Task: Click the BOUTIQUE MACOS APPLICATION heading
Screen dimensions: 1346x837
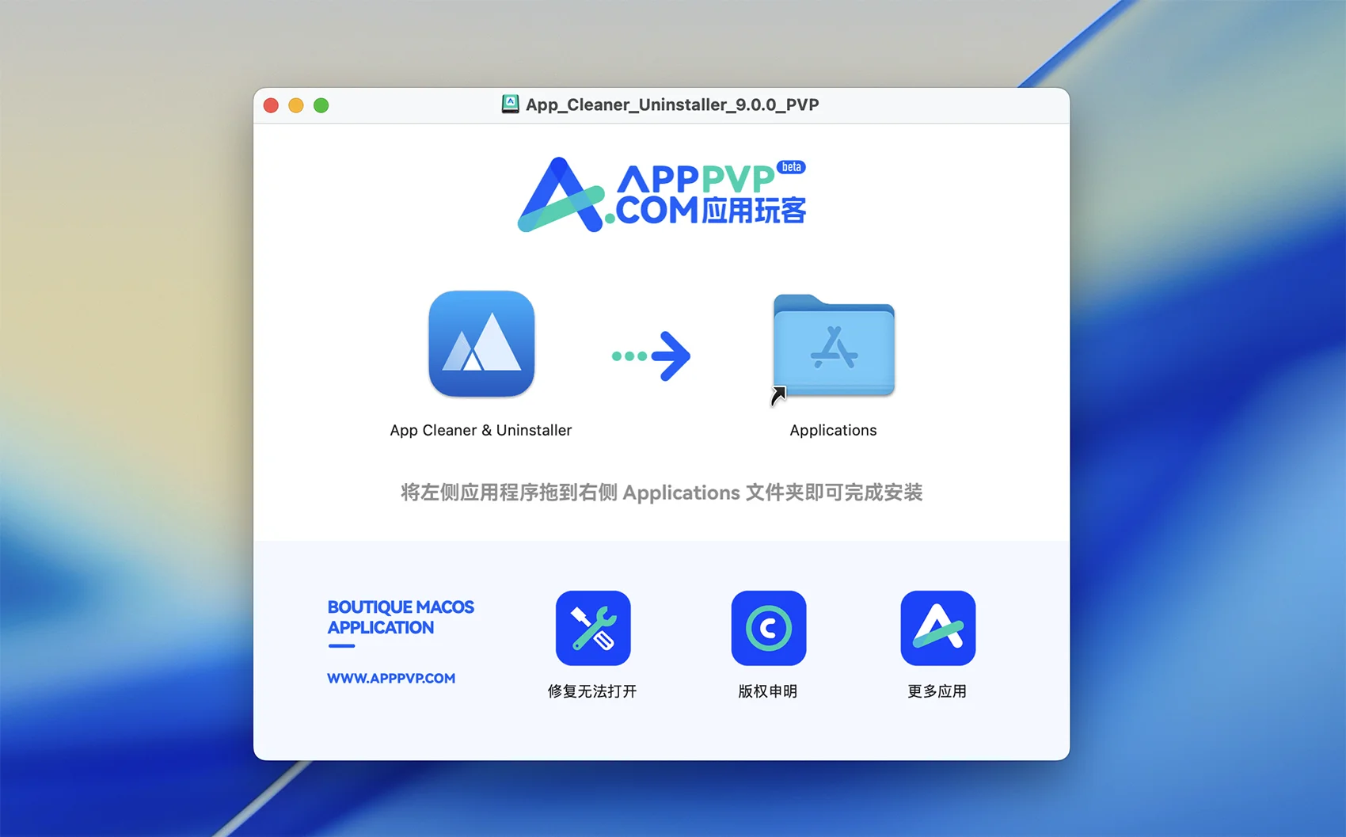Action: 401,617
